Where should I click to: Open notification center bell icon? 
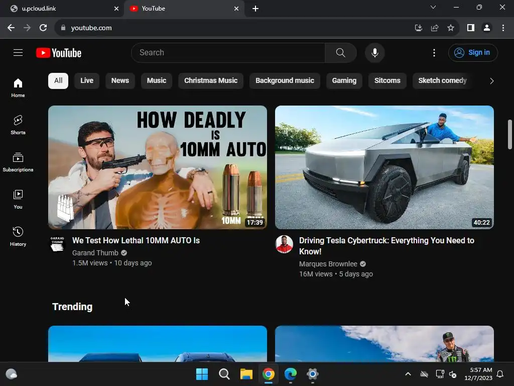pos(500,374)
